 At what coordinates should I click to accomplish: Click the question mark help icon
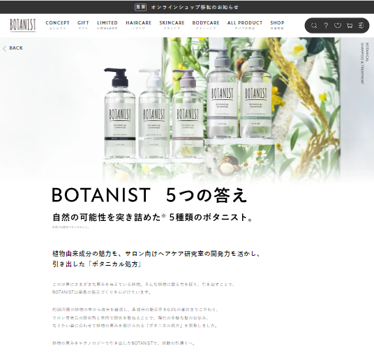coord(326,26)
